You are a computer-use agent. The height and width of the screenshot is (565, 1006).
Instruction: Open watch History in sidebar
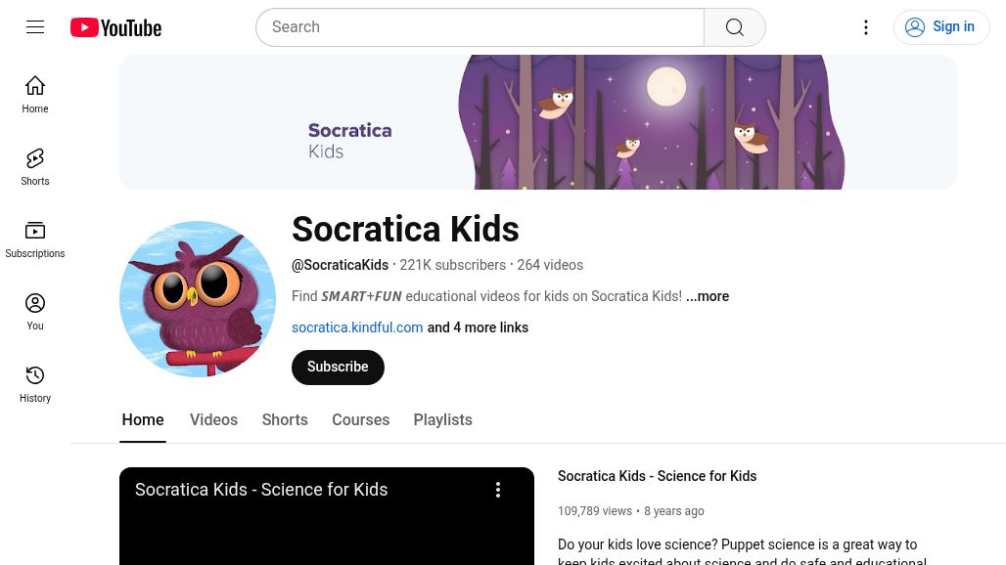pos(35,384)
